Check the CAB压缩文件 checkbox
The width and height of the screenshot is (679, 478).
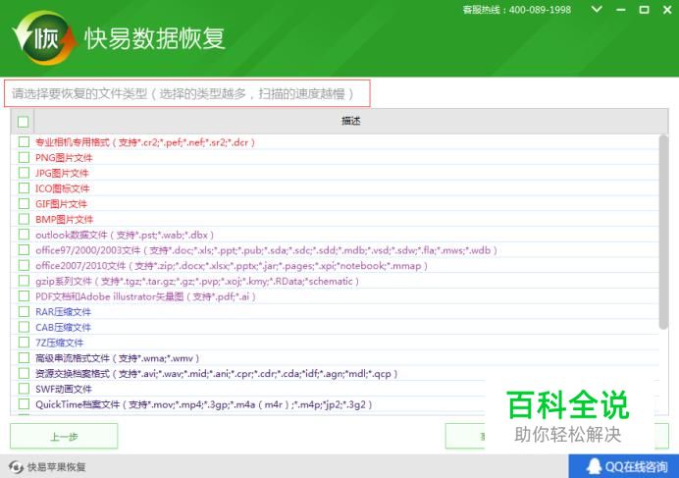(24, 327)
